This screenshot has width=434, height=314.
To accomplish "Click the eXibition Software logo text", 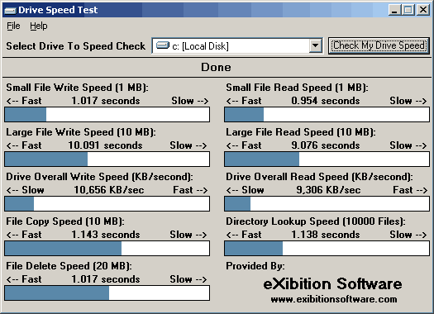I will pos(332,284).
